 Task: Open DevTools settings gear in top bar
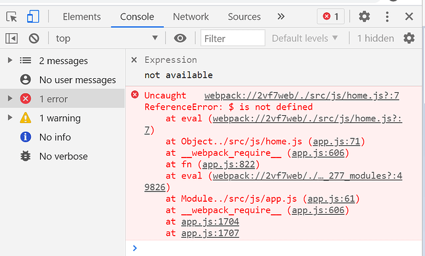(364, 17)
